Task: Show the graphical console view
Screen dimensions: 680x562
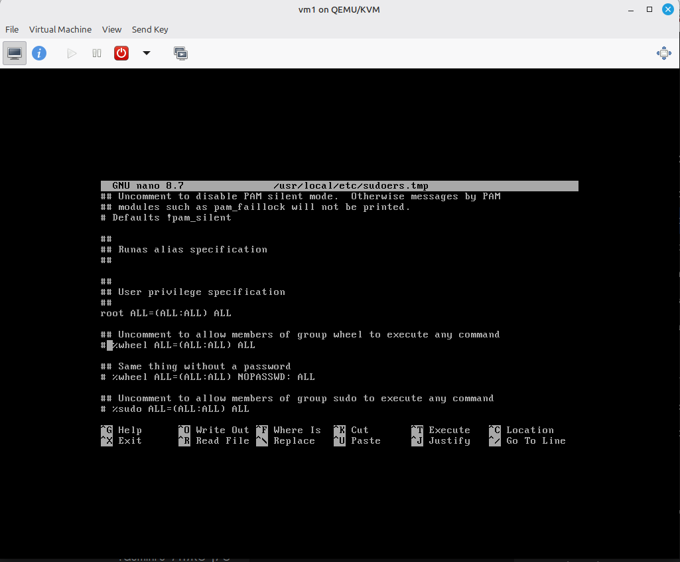Action: pyautogui.click(x=15, y=53)
